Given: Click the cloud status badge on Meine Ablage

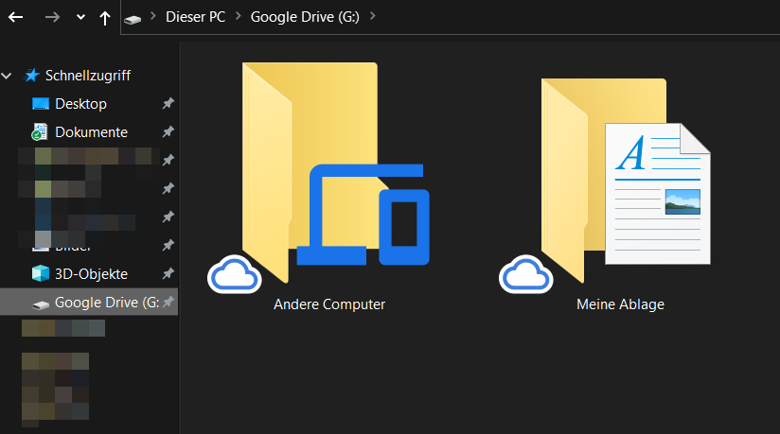Looking at the screenshot, I should coord(525,274).
